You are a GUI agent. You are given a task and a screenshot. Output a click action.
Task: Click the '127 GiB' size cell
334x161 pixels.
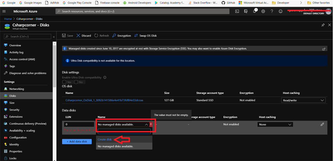click(x=170, y=100)
